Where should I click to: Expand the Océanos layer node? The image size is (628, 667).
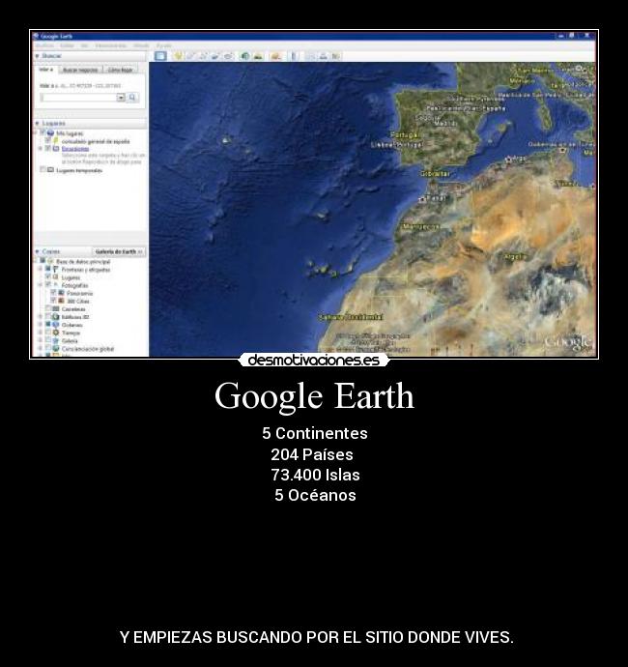click(41, 325)
